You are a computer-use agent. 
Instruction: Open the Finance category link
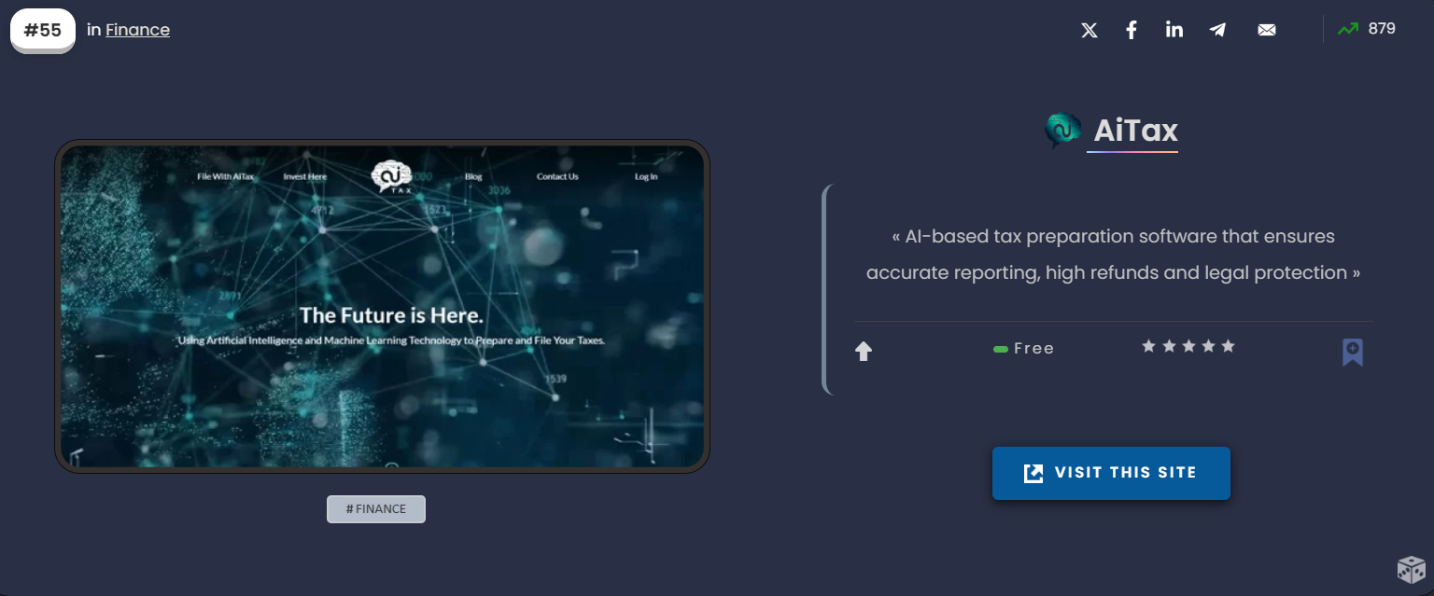(x=137, y=30)
